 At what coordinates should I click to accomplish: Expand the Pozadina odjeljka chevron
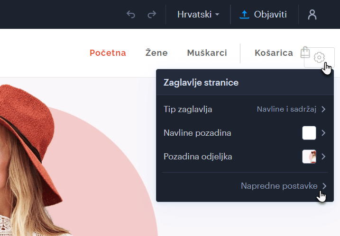pos(323,157)
